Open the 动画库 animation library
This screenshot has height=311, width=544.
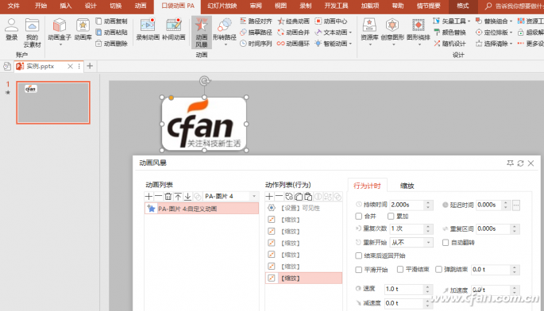pos(83,29)
